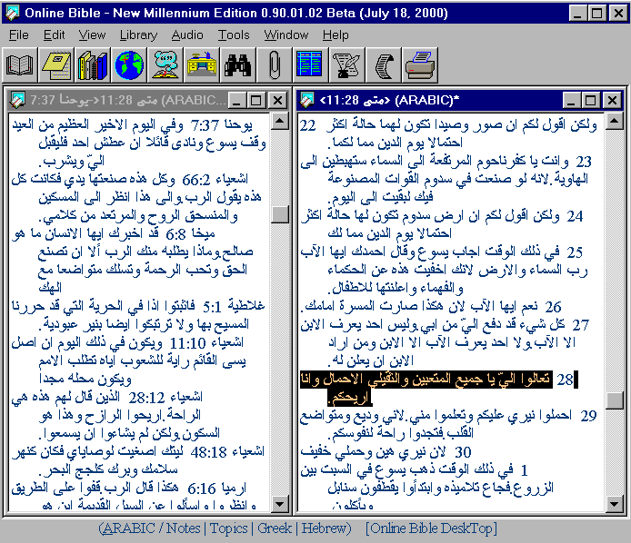Image resolution: width=631 pixels, height=543 pixels.
Task: Click the Online Bible application title icon
Action: (11, 13)
